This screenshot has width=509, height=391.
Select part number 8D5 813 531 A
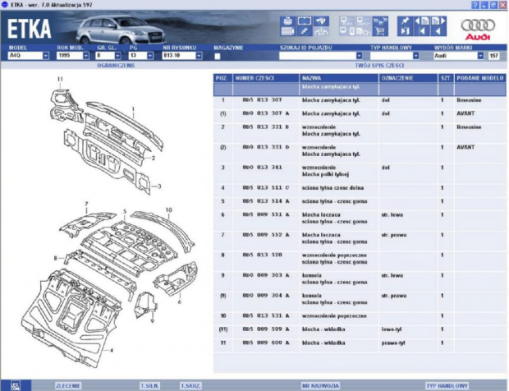tap(266, 315)
